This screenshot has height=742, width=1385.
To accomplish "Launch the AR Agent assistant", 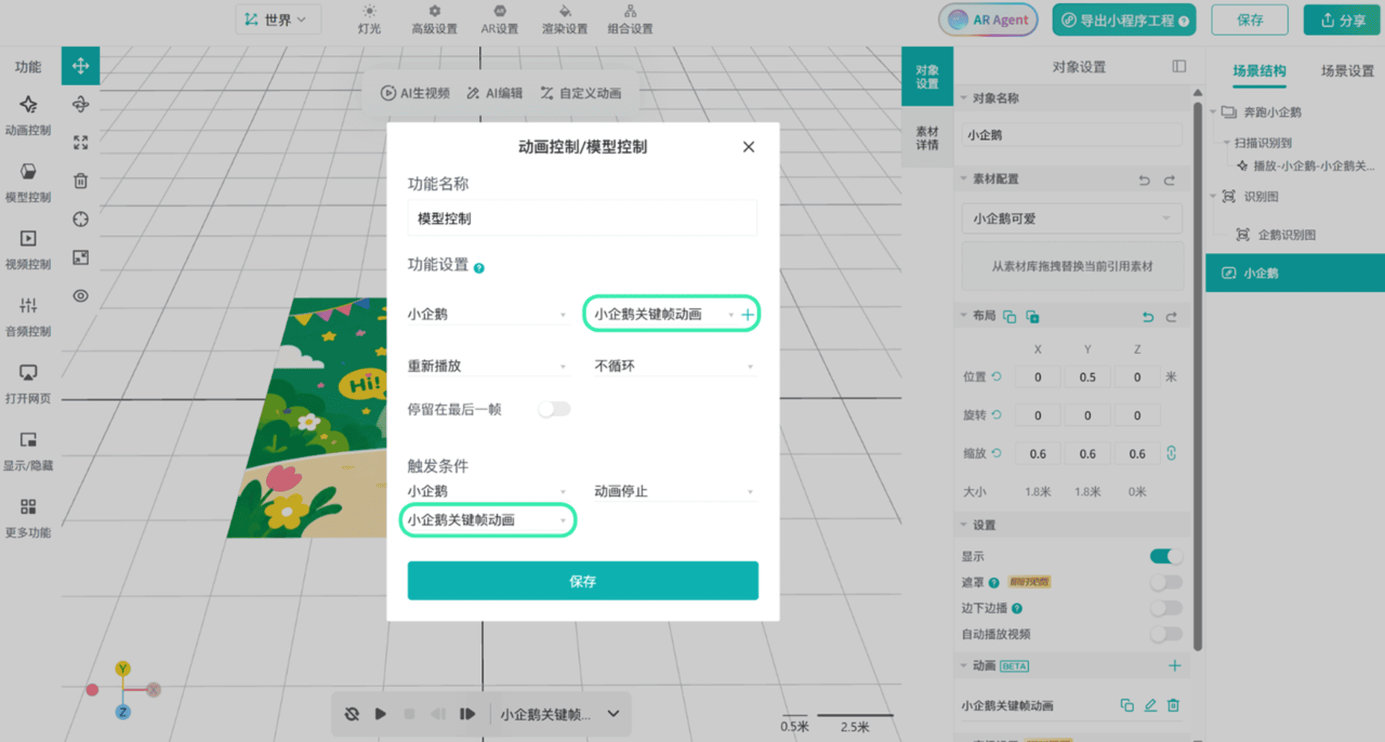I will 988,19.
